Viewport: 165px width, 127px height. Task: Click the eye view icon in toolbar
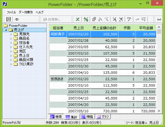click(17, 20)
